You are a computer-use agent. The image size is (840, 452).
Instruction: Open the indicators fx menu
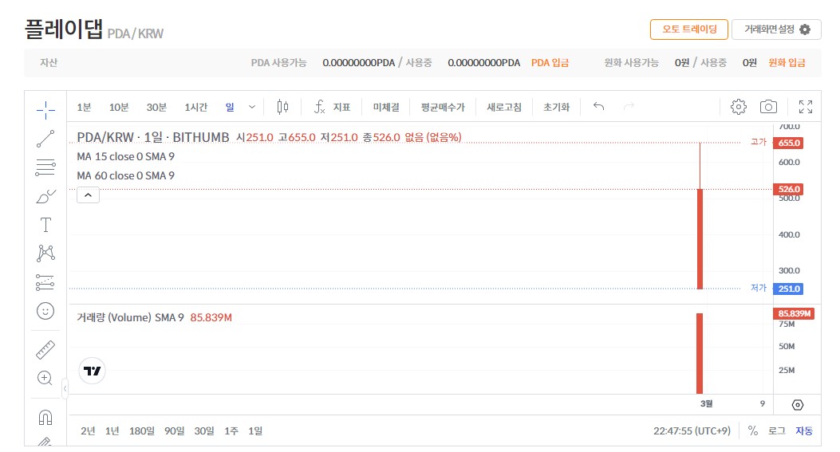tap(332, 107)
